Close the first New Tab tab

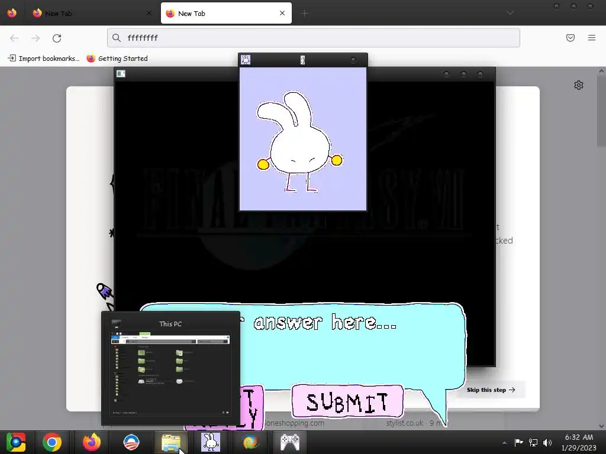coord(149,13)
